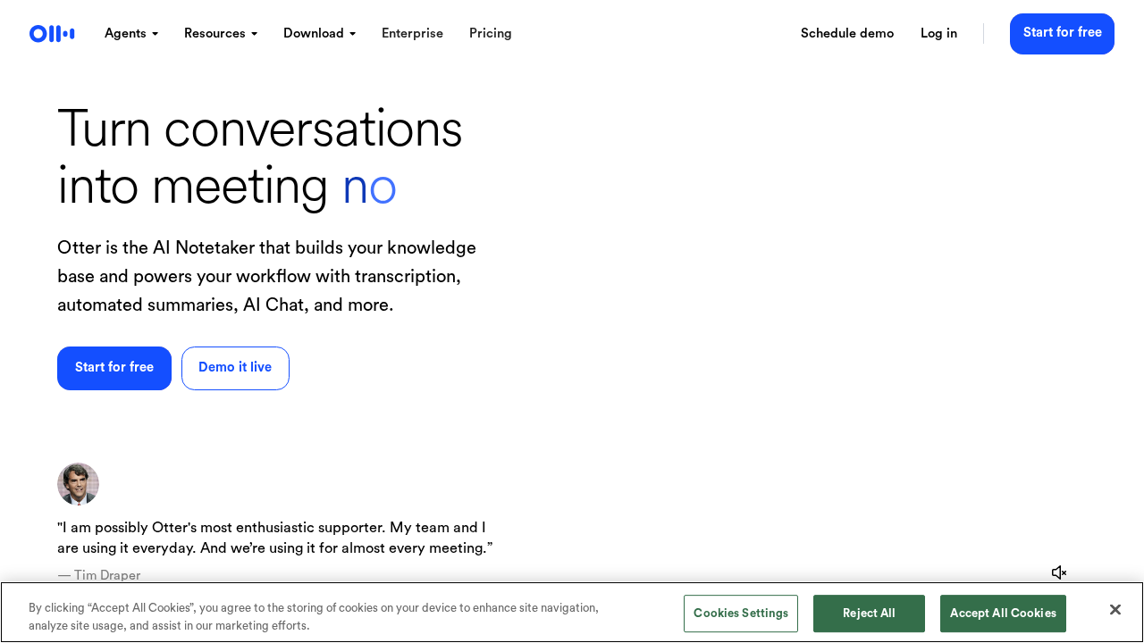Screen dimensions: 1144x643
Task: Open the Resources dropdown menu
Action: click(x=221, y=34)
